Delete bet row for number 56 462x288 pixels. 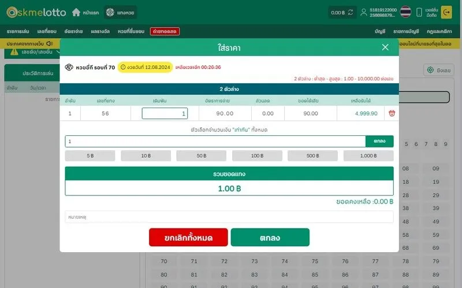pos(392,113)
